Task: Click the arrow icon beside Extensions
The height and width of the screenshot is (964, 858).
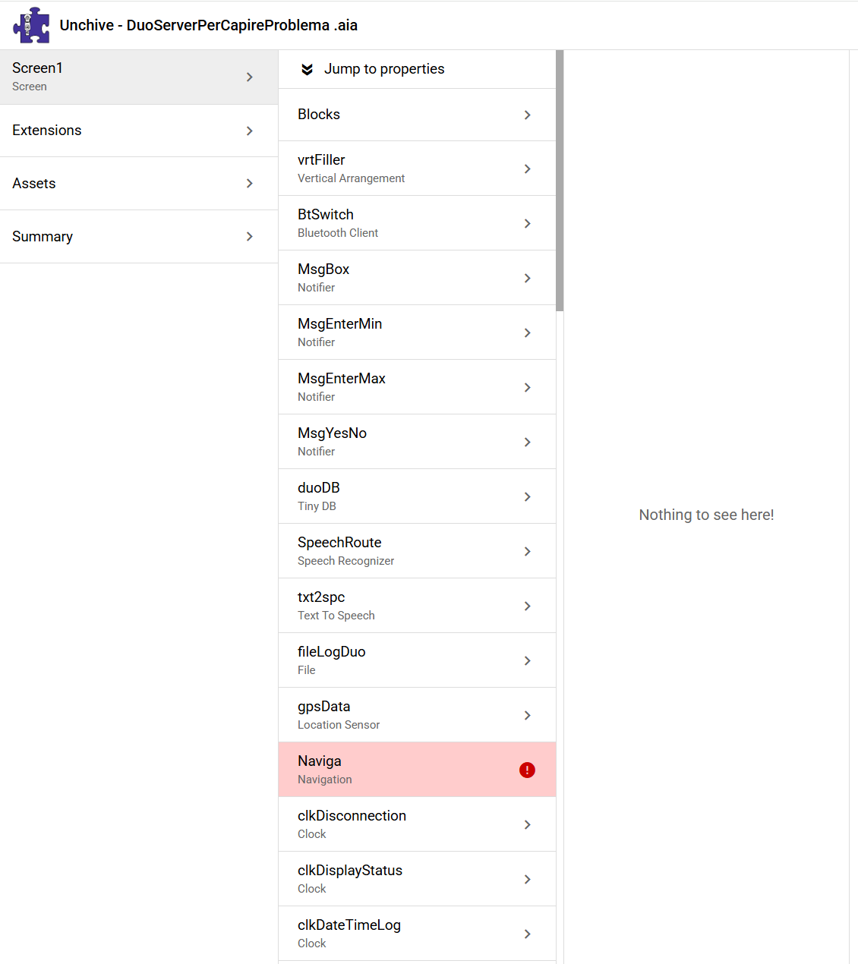Action: pos(250,131)
